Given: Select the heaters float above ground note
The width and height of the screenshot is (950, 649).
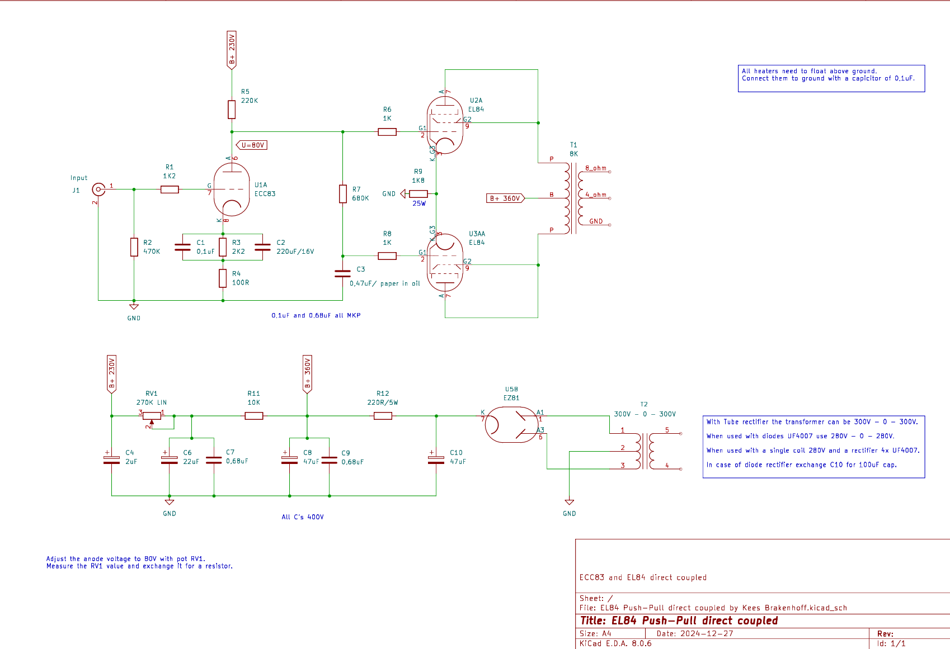Looking at the screenshot, I should click(831, 78).
